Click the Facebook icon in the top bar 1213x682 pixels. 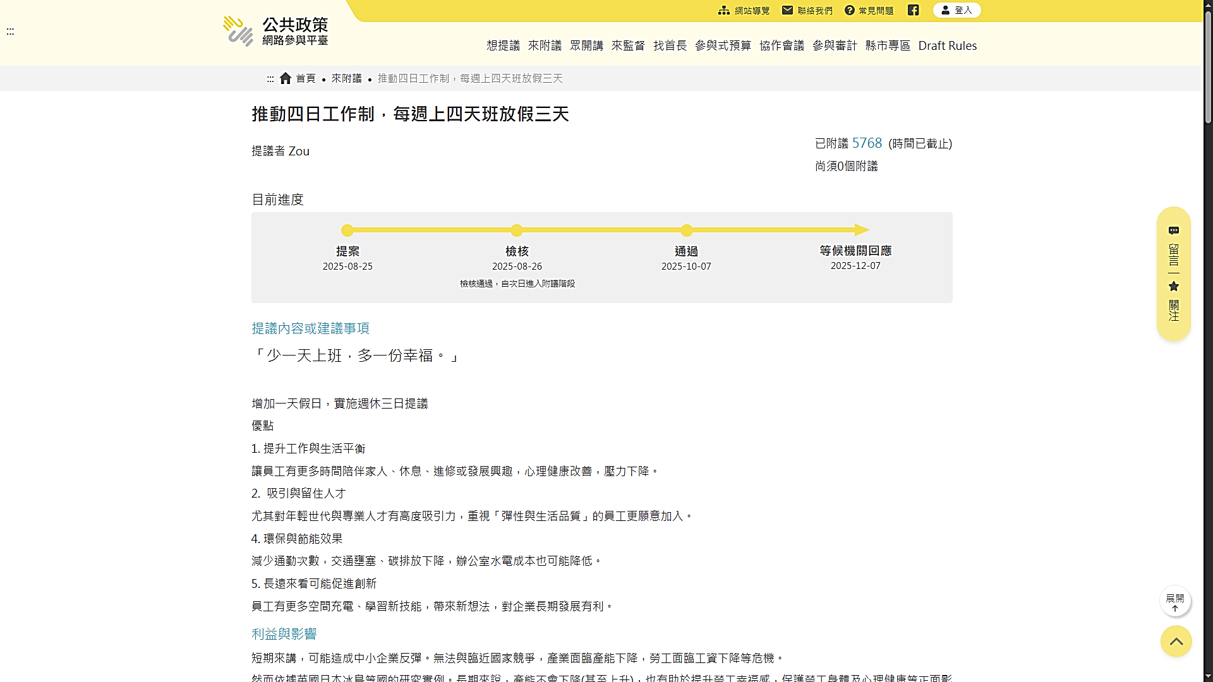(x=914, y=10)
